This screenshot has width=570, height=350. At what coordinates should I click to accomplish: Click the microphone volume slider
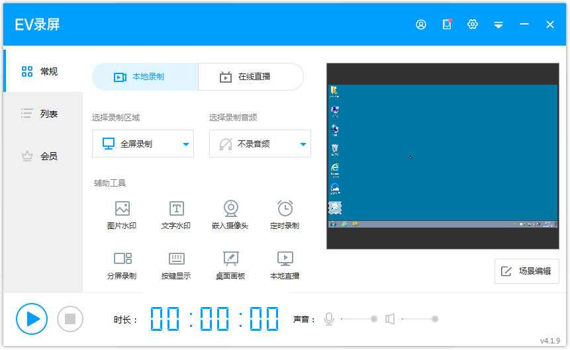point(357,320)
